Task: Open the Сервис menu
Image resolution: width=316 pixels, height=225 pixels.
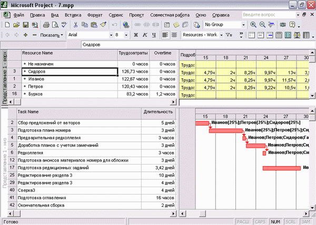Action: click(116, 15)
